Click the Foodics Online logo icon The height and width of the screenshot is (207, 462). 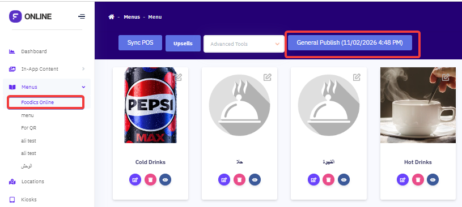click(x=15, y=16)
